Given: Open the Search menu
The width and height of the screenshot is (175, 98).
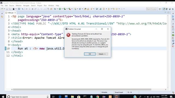Looking at the screenshot, I should 33,5.
